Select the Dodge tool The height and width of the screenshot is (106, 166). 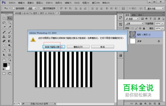point(9,46)
